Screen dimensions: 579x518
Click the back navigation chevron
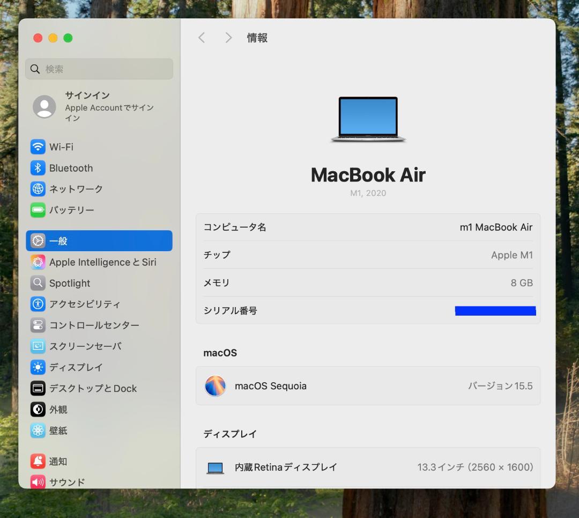pyautogui.click(x=202, y=38)
